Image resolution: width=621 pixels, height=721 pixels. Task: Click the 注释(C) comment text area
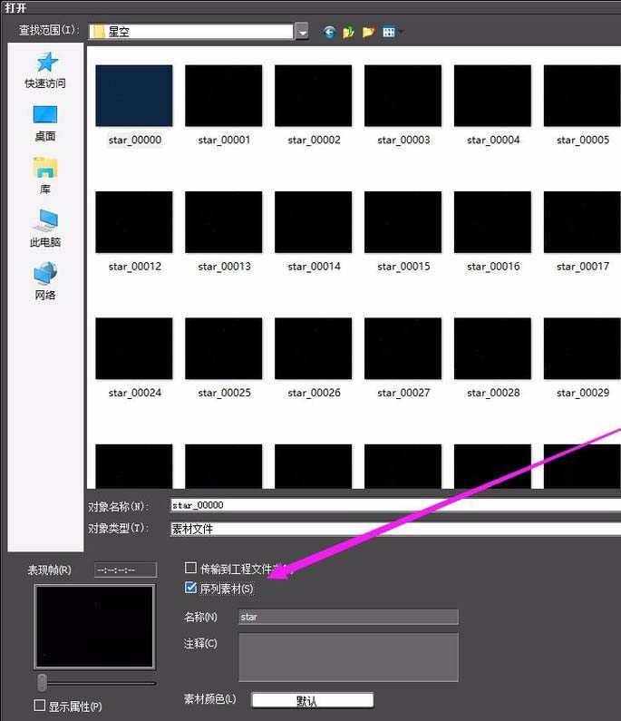(348, 658)
